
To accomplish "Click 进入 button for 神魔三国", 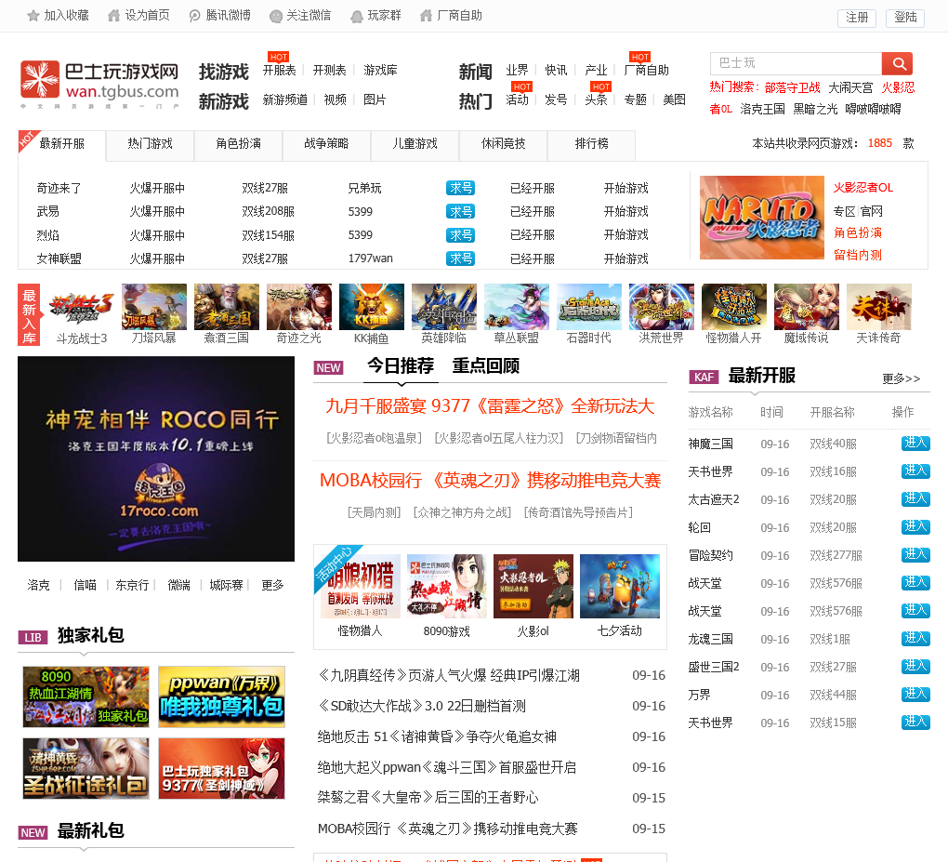I will point(915,444).
